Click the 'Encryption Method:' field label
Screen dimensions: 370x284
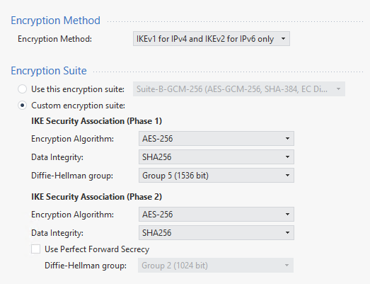(54, 39)
